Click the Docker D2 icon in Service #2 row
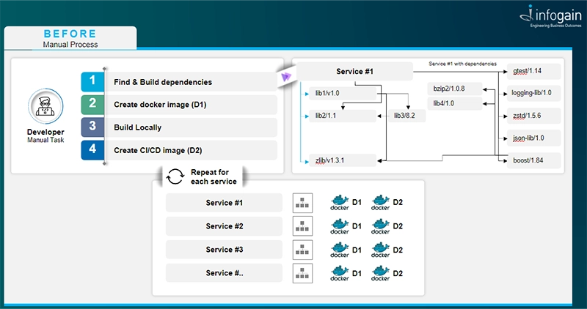 (380, 226)
